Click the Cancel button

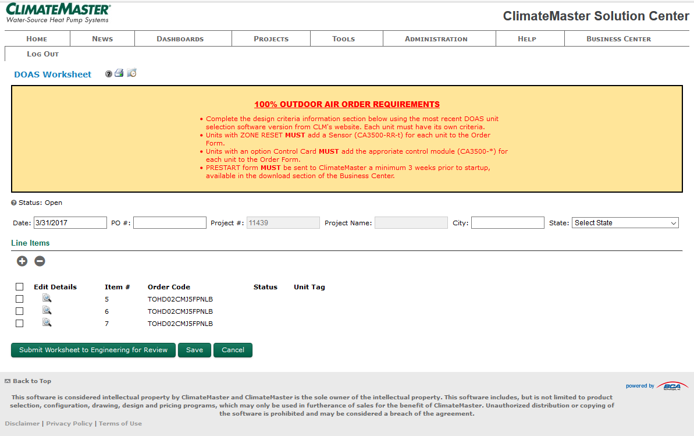tap(233, 350)
